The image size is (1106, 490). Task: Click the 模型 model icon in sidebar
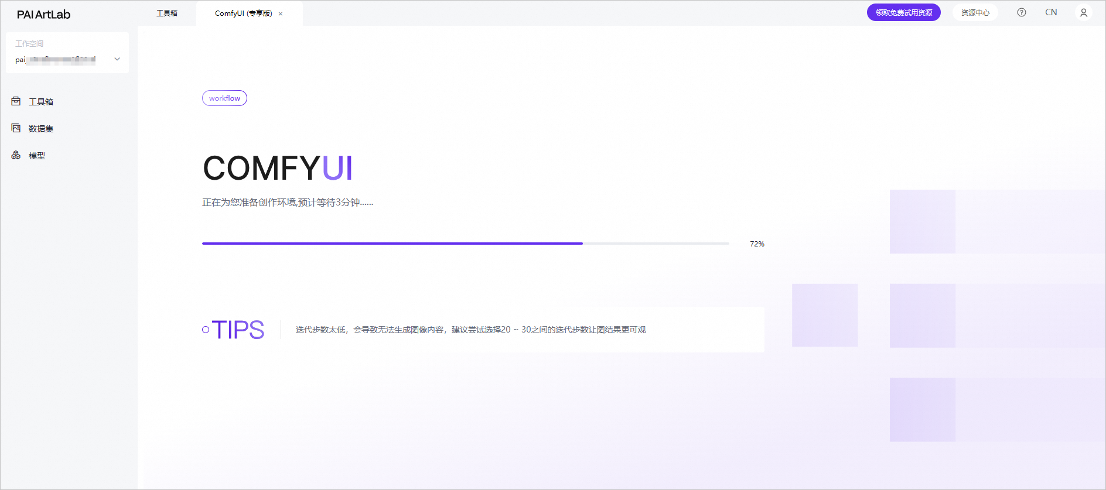(x=16, y=155)
